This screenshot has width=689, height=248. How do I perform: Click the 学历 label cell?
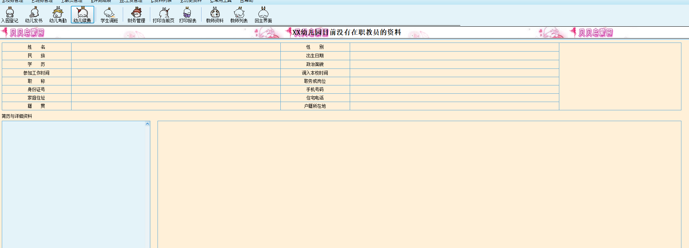36,64
